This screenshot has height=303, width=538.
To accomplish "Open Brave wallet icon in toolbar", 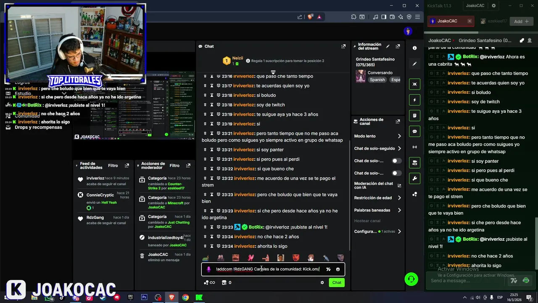I will (393, 17).
